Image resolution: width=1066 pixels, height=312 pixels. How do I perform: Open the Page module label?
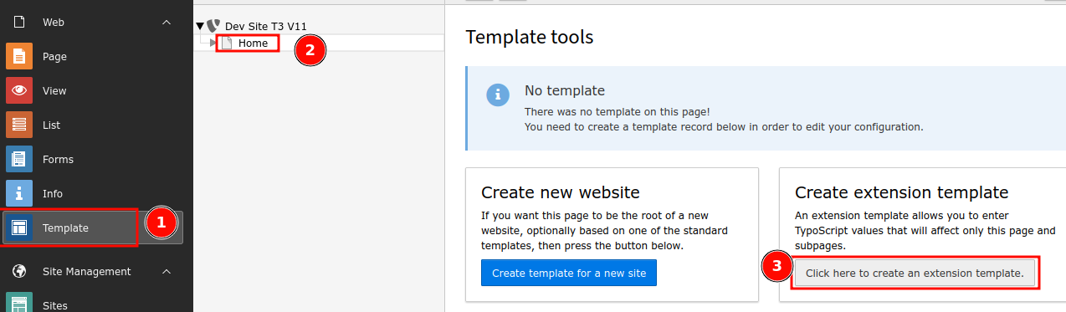[54, 56]
